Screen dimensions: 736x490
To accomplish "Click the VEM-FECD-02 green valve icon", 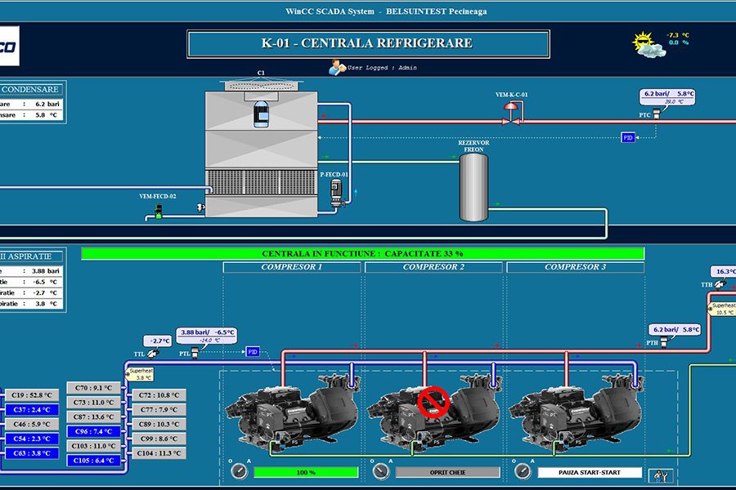I will [x=158, y=212].
